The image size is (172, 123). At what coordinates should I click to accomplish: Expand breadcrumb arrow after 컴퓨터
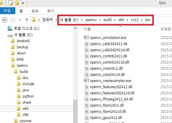click(x=56, y=20)
